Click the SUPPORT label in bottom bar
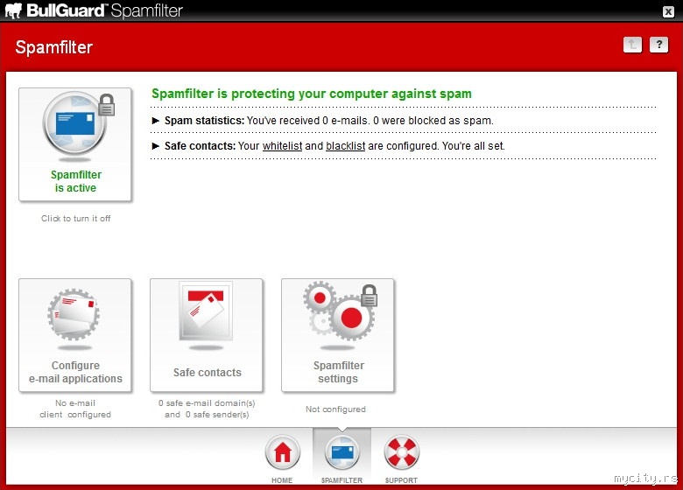683x490 pixels. coord(401,480)
